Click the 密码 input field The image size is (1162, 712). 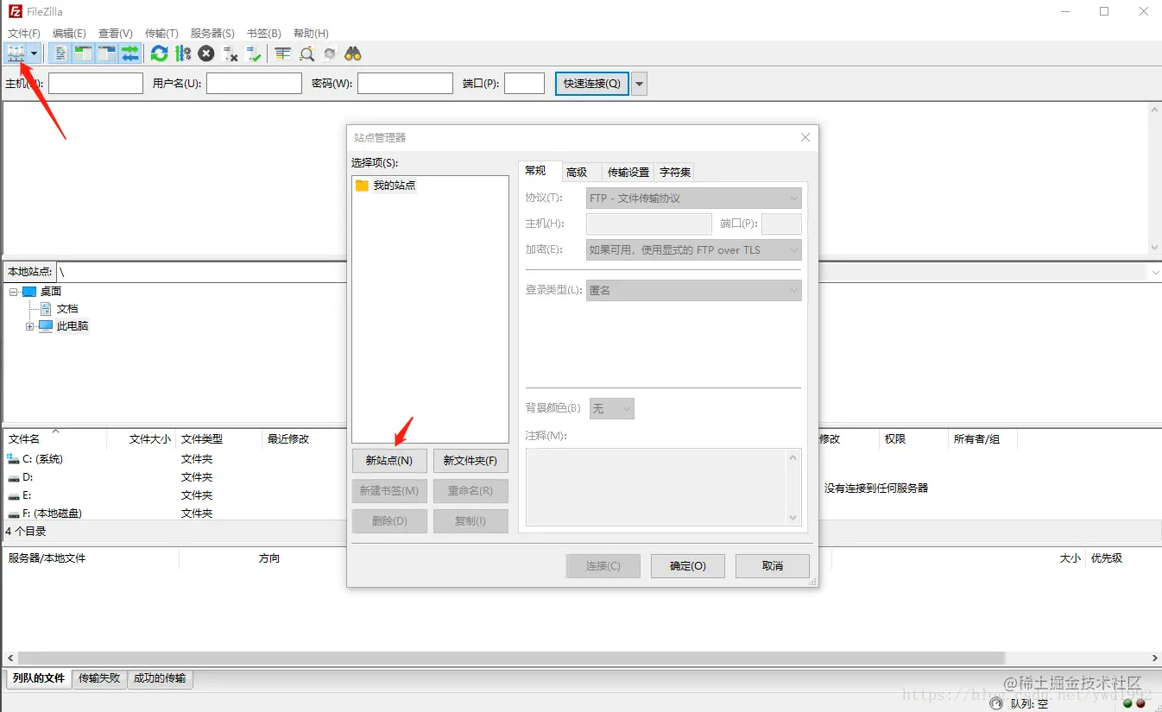click(x=405, y=84)
